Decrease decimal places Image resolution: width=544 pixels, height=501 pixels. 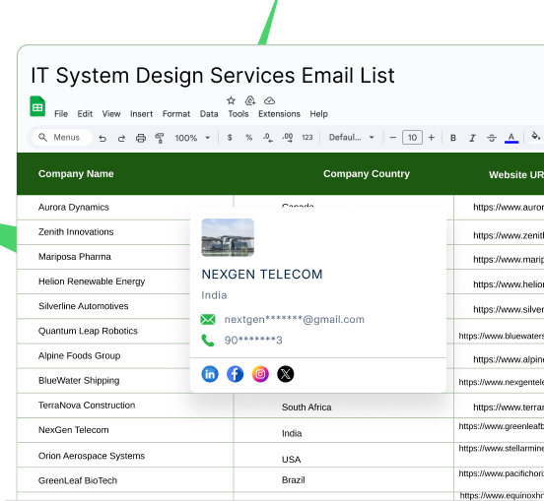click(x=268, y=138)
